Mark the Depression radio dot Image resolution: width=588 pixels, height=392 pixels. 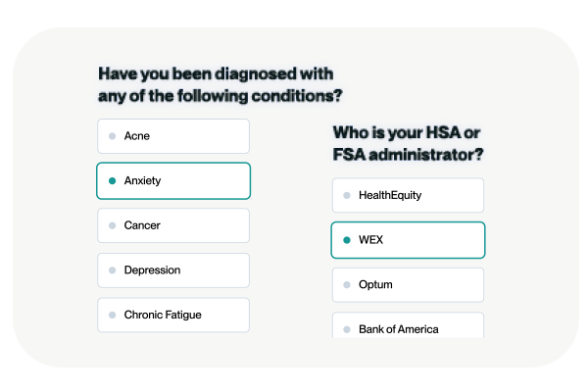(x=113, y=270)
